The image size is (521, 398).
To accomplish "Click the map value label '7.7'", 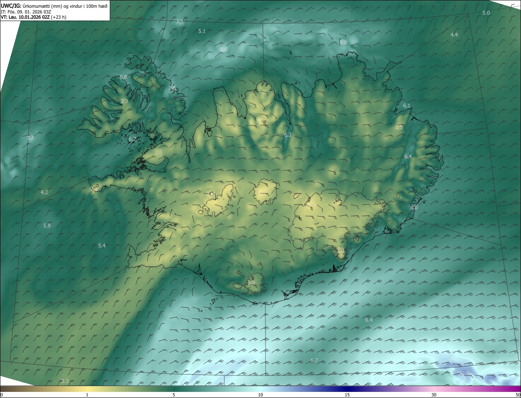I will [x=30, y=138].
